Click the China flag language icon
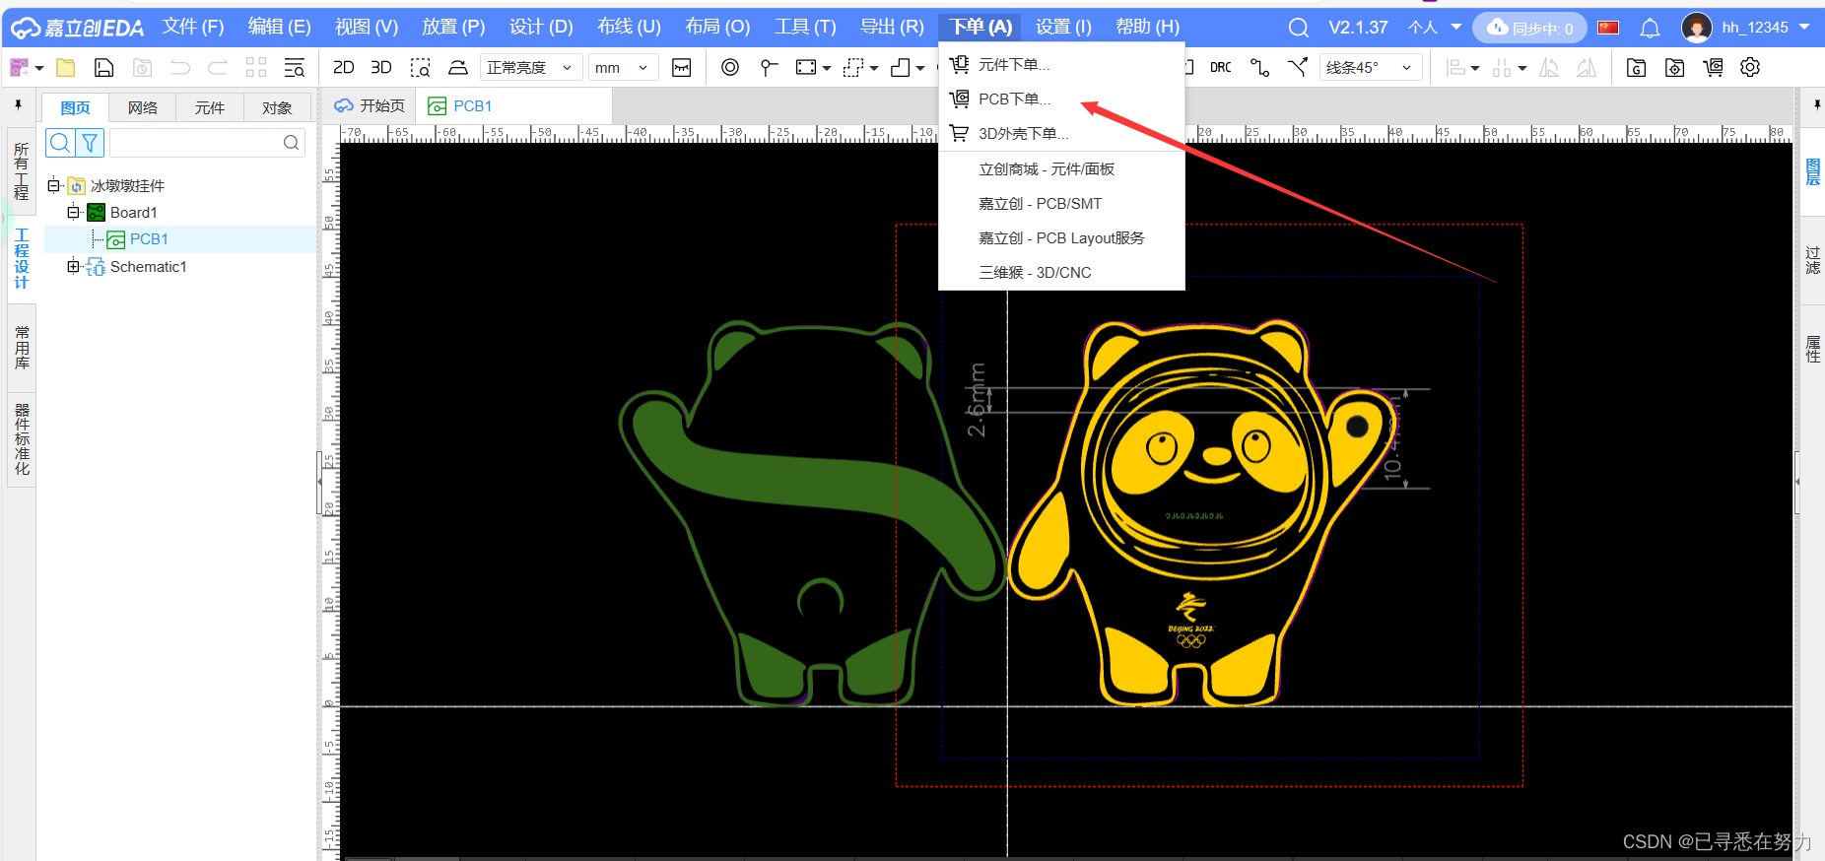 1608,28
